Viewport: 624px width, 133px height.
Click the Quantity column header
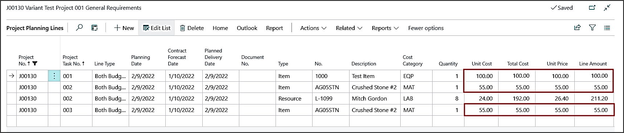(x=448, y=64)
